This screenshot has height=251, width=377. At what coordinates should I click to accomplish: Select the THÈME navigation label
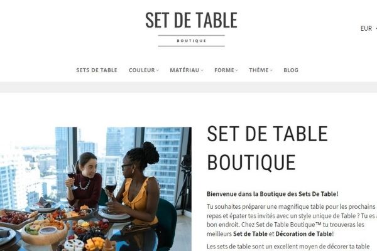pos(259,70)
